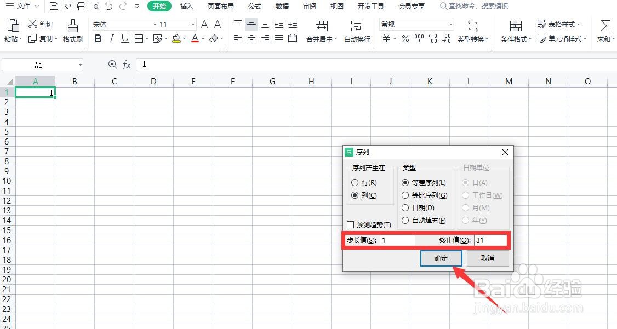Click the 复制 copy button
The image size is (617, 329).
click(x=43, y=38)
